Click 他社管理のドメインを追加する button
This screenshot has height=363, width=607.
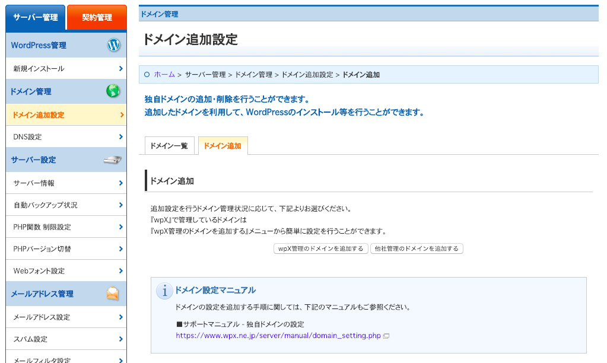coord(417,249)
